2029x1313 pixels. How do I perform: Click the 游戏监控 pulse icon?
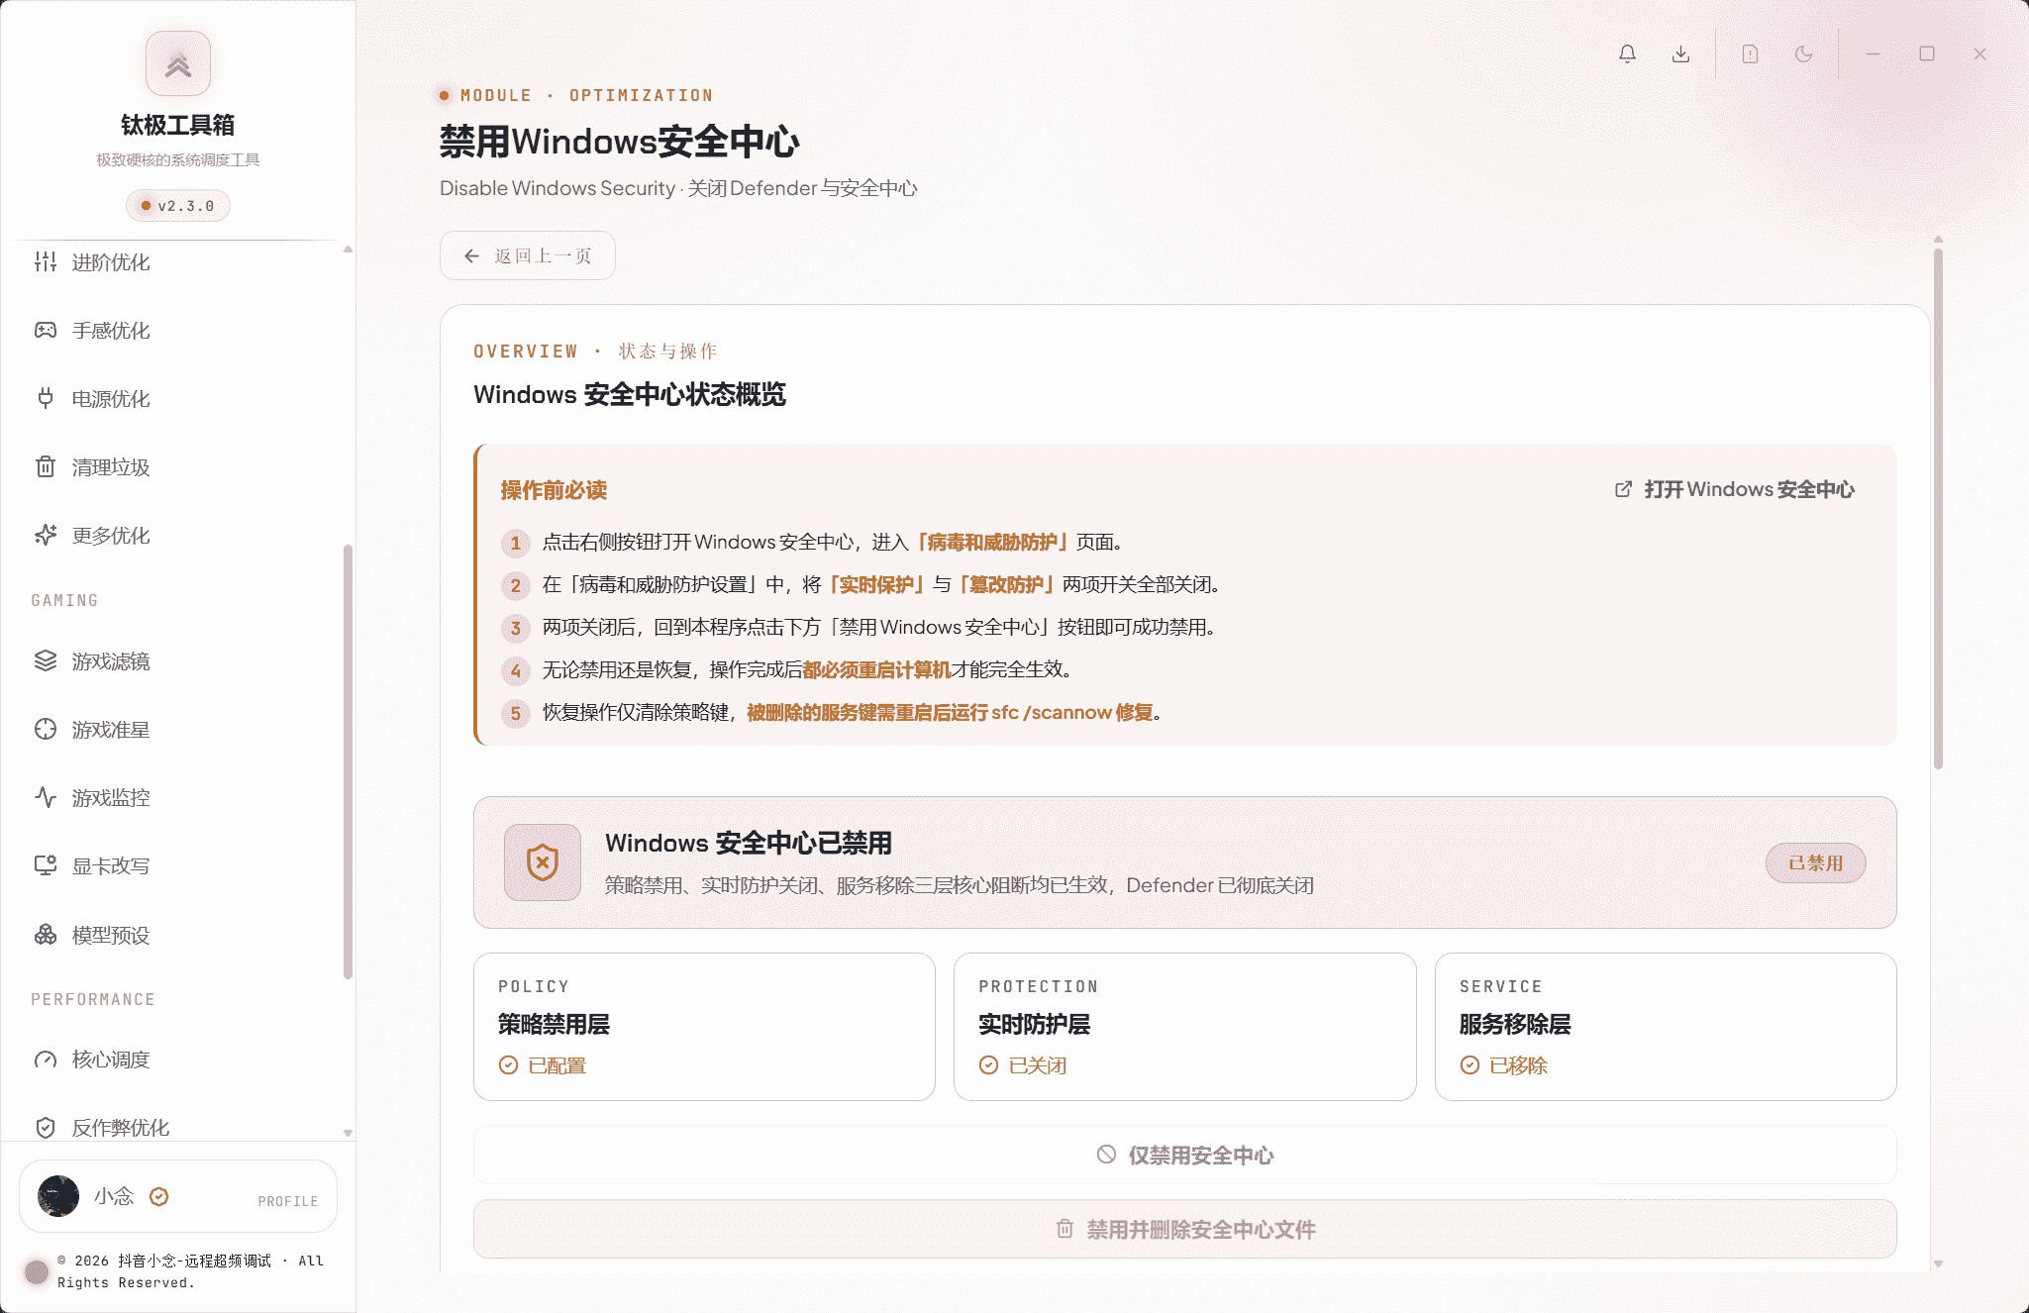pyautogui.click(x=46, y=797)
